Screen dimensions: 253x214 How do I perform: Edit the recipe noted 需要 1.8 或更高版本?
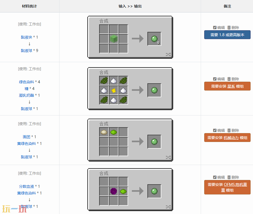[219, 28]
